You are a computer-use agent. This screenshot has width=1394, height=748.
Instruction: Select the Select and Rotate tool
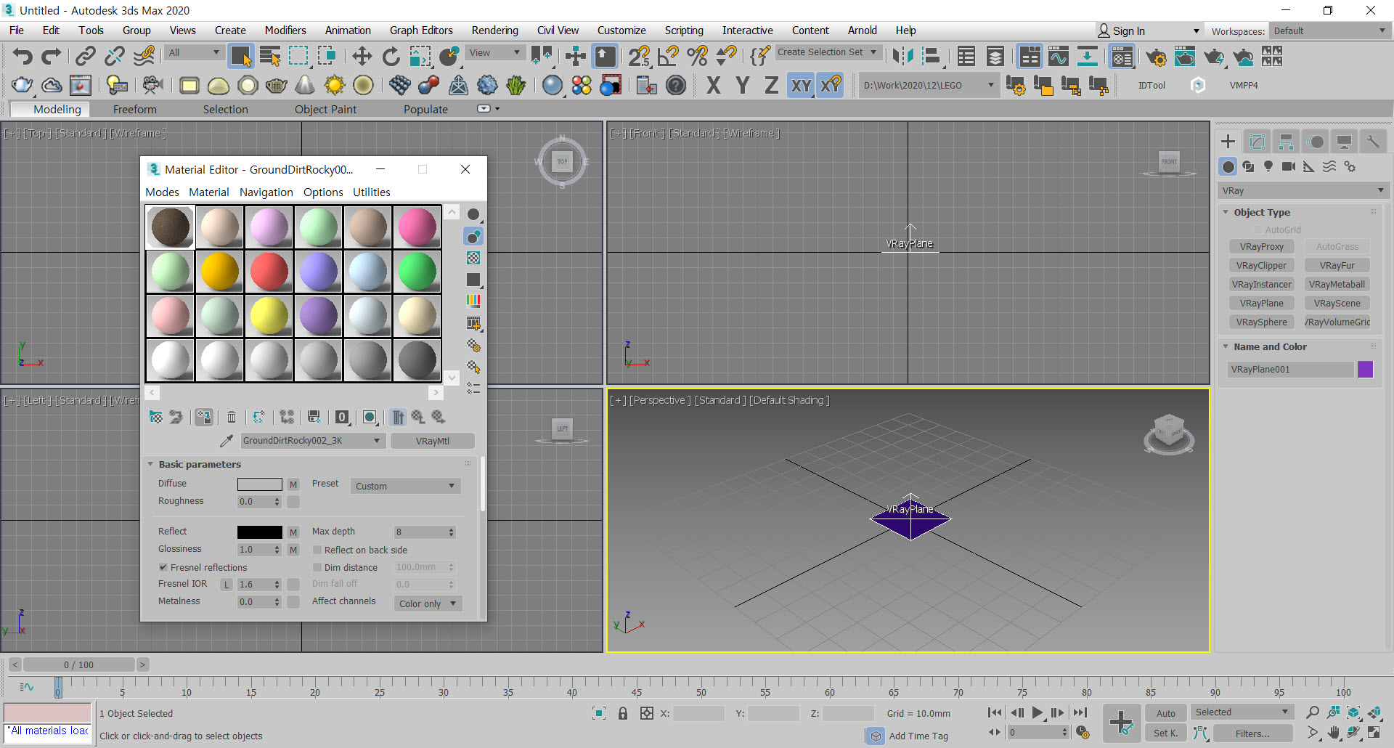click(x=391, y=57)
